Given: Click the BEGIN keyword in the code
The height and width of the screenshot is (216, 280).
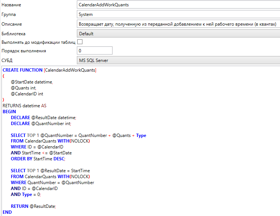Looking at the screenshot, I should pyautogui.click(x=9, y=112).
